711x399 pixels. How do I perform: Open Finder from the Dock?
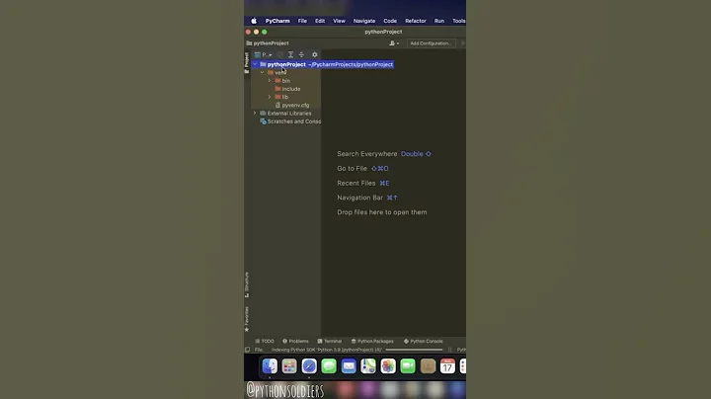[x=270, y=365]
